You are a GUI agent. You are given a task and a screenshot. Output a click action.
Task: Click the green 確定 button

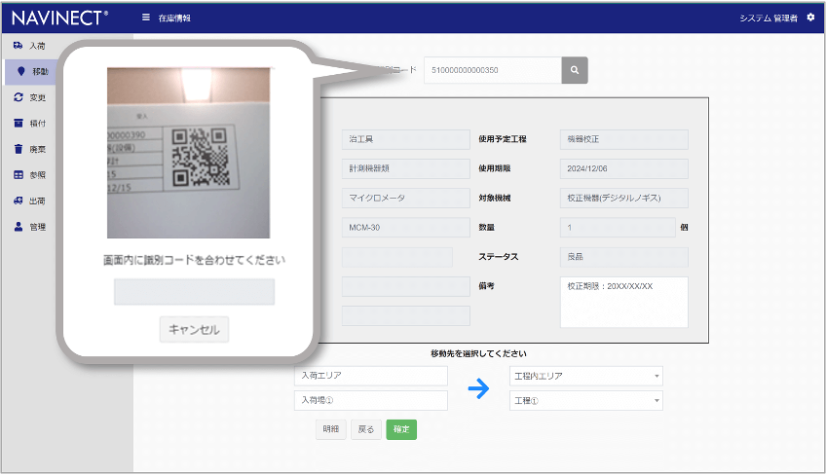point(401,429)
